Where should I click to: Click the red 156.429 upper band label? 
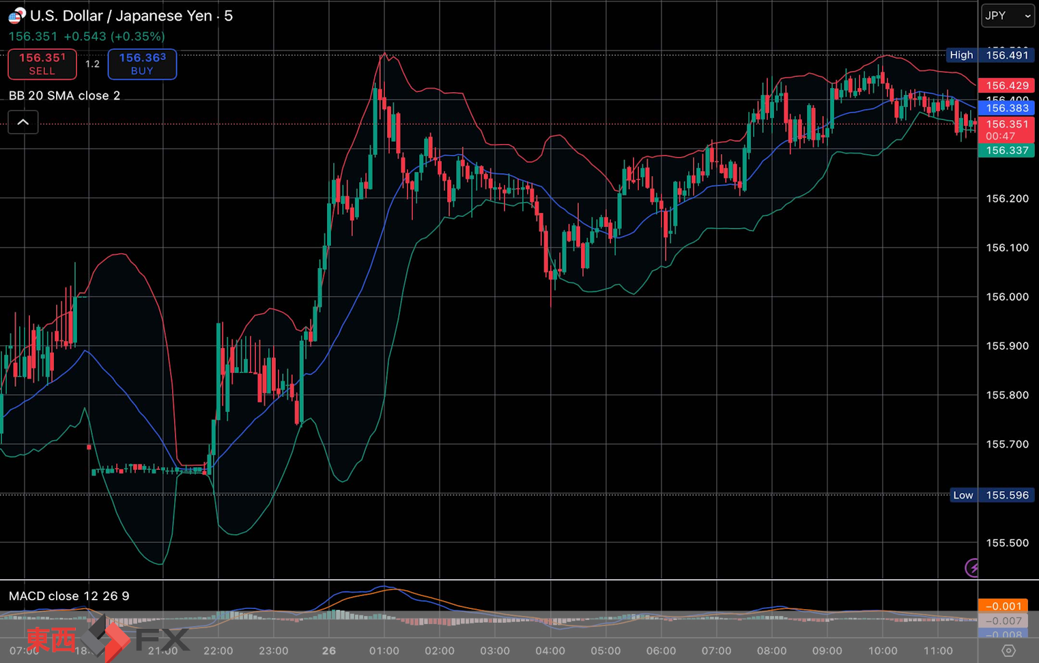pyautogui.click(x=1007, y=85)
